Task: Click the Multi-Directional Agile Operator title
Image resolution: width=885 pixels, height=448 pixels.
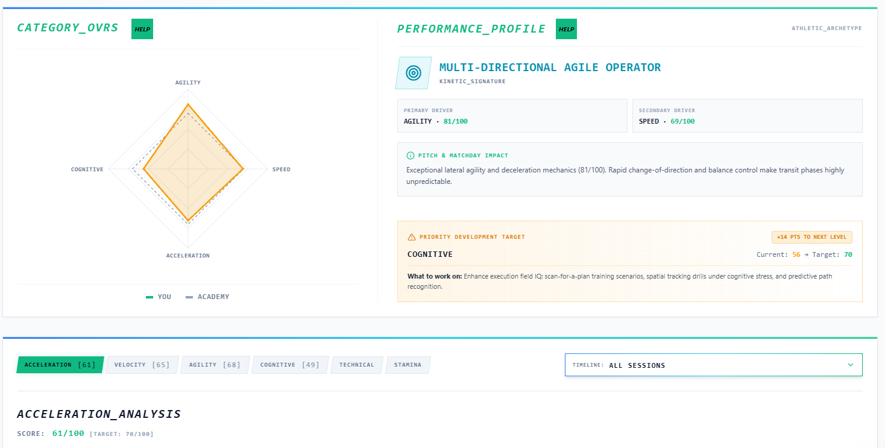Action: coord(550,68)
